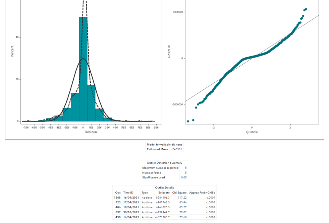Click the Outlier Detection Summary title
This screenshot has height=223, width=329.
click(x=164, y=163)
